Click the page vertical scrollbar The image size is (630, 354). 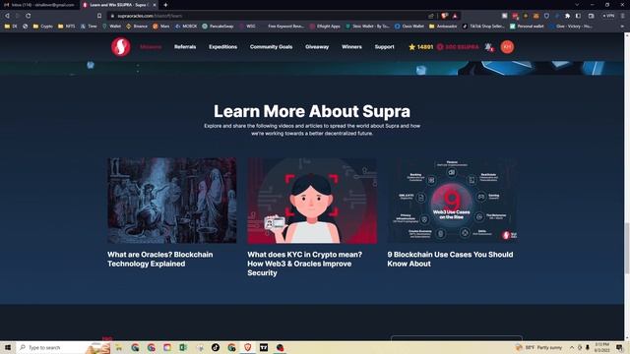(626, 249)
